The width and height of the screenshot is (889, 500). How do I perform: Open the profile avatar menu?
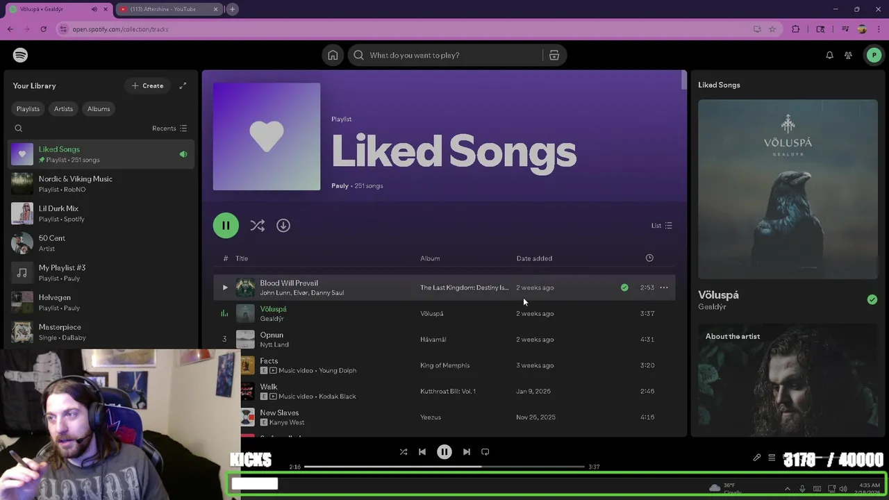coord(874,55)
